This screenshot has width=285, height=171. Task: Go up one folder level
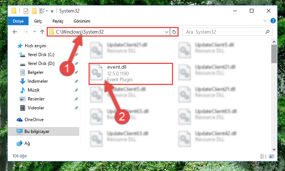(42, 32)
